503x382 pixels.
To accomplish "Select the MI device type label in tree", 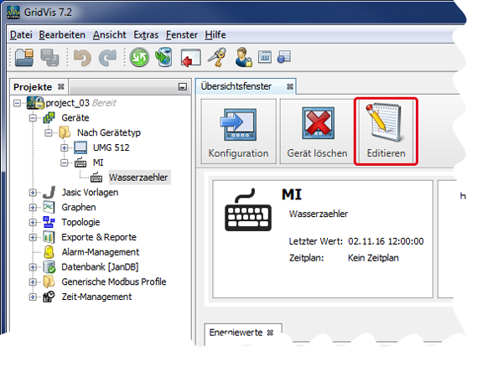I will [x=98, y=163].
